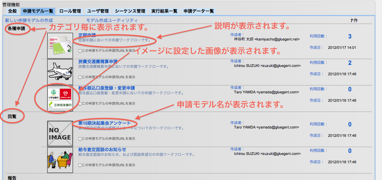Image resolution: width=382 pixels, height=180 pixels.
Task: Tick the URL display checkbox under 旅費交通費精算申請
Action: click(x=80, y=77)
